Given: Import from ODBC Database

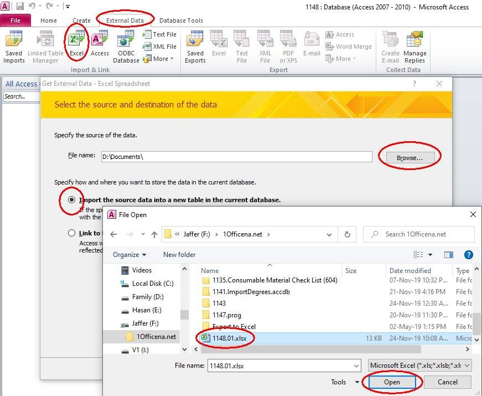Looking at the screenshot, I should tap(126, 47).
